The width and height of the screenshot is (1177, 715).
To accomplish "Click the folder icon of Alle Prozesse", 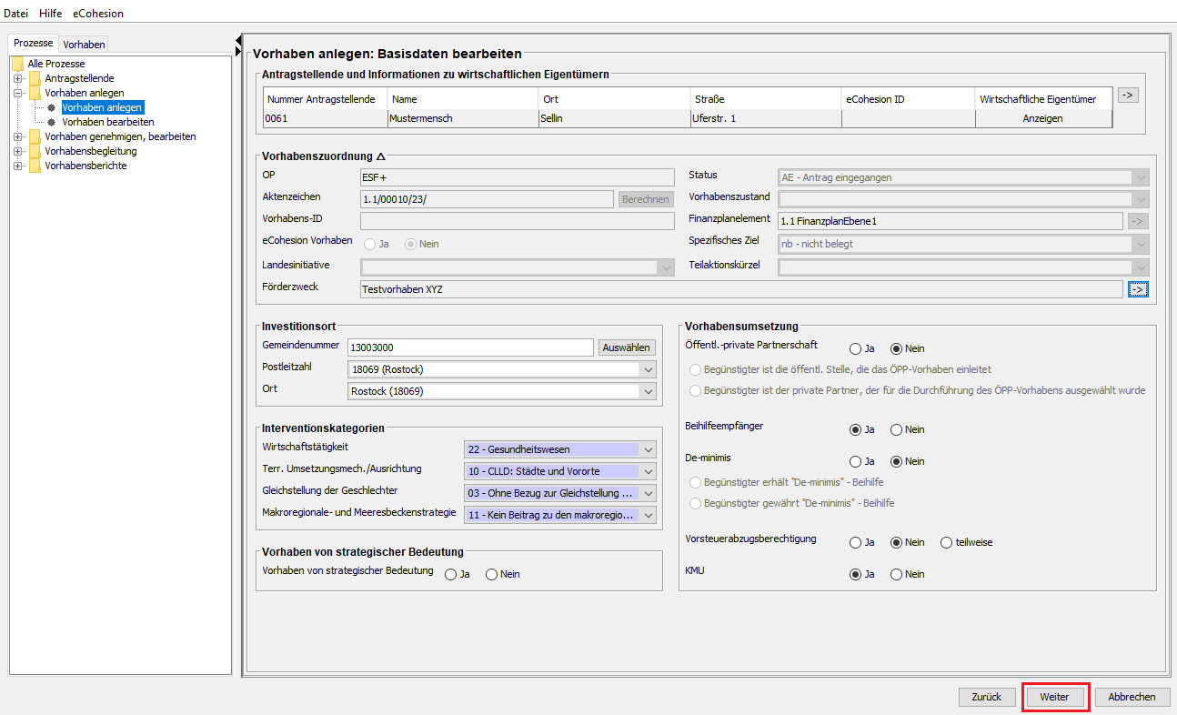I will point(18,64).
